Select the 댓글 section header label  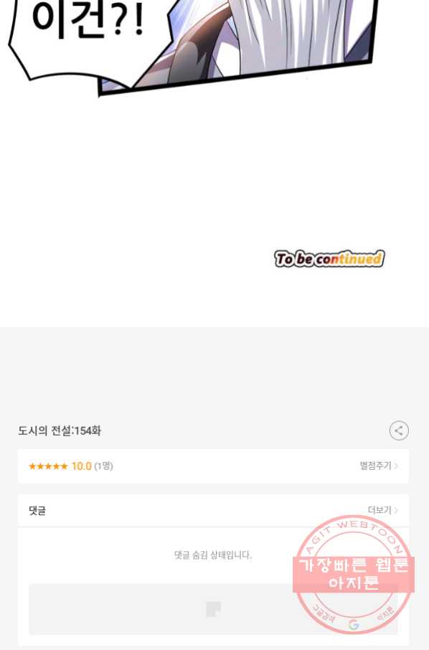(x=37, y=510)
